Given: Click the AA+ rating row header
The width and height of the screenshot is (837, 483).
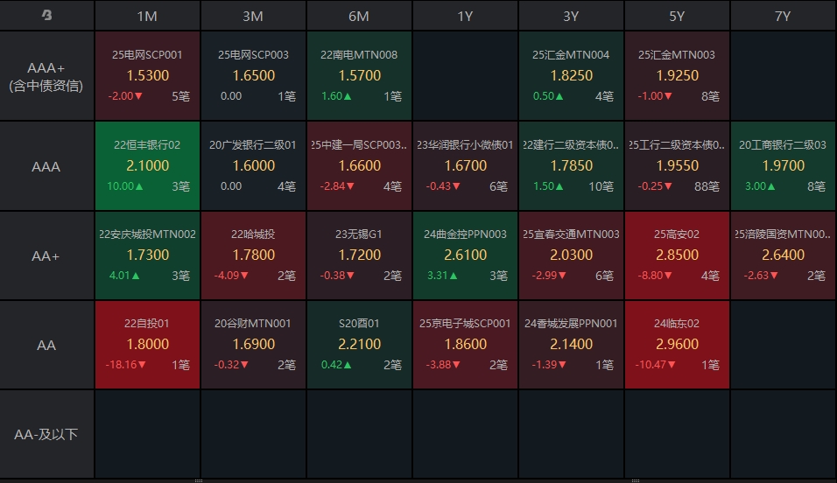Looking at the screenshot, I should (46, 255).
